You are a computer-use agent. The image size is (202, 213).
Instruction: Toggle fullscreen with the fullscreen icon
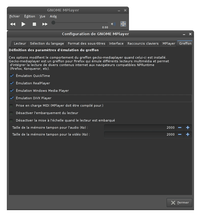[123, 24]
